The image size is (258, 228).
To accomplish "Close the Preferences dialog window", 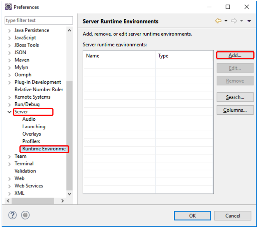I will tap(247, 7).
